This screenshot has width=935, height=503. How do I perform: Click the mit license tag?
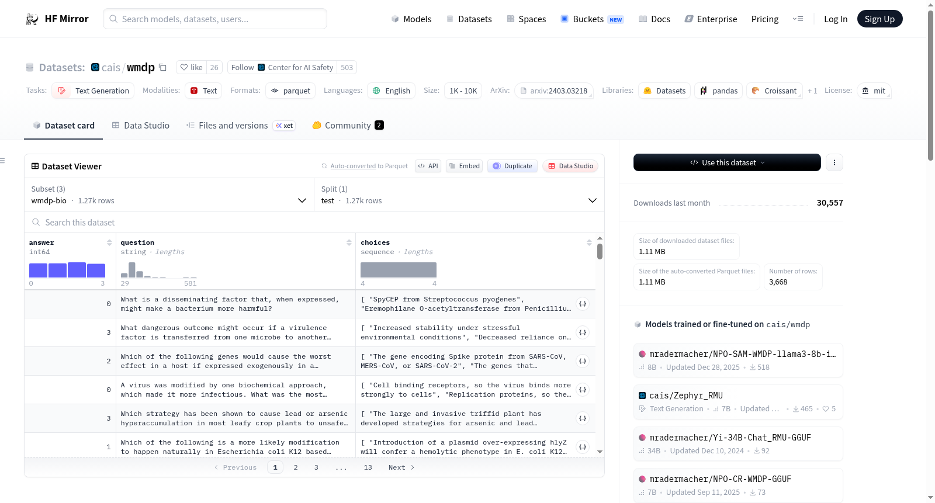(874, 91)
